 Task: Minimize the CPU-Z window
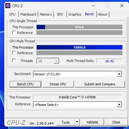(x=94, y=6)
